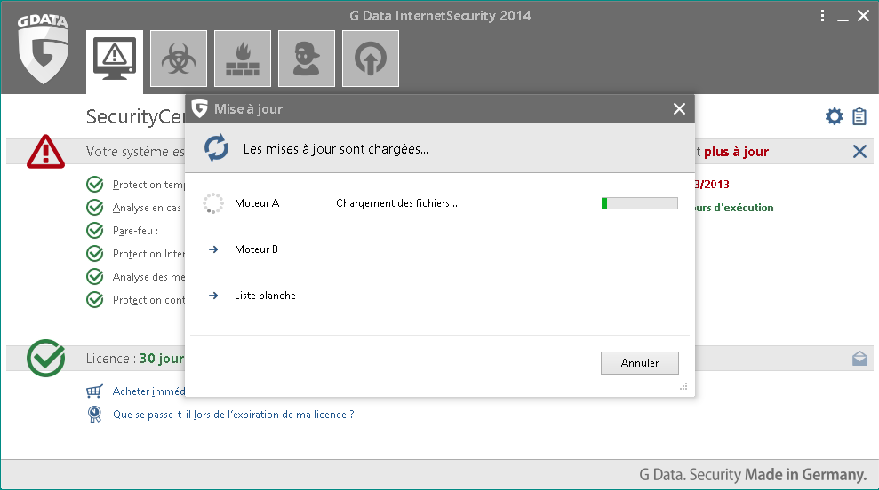
Task: Open the license expiration question link
Action: [233, 415]
